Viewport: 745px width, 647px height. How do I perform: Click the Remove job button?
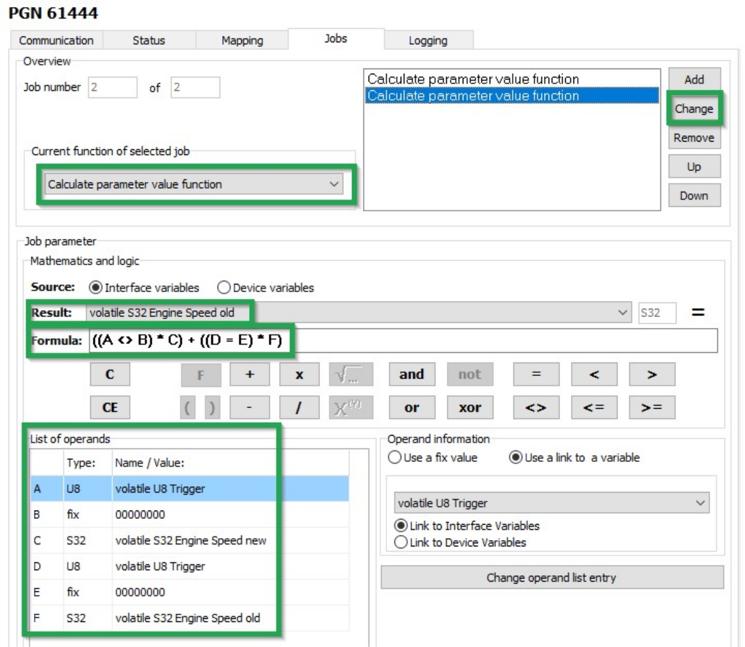(x=694, y=138)
